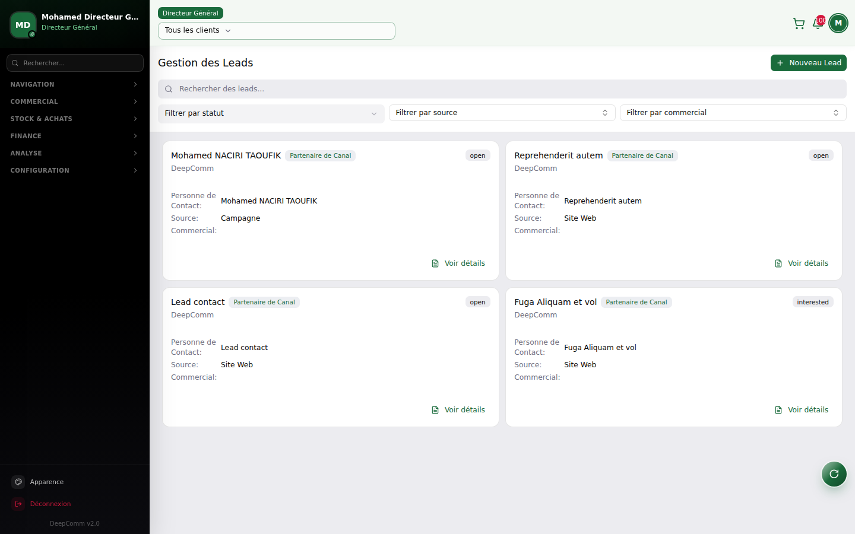
Task: Click Partenaire de Canal tag on Lead contact card
Action: (x=264, y=302)
